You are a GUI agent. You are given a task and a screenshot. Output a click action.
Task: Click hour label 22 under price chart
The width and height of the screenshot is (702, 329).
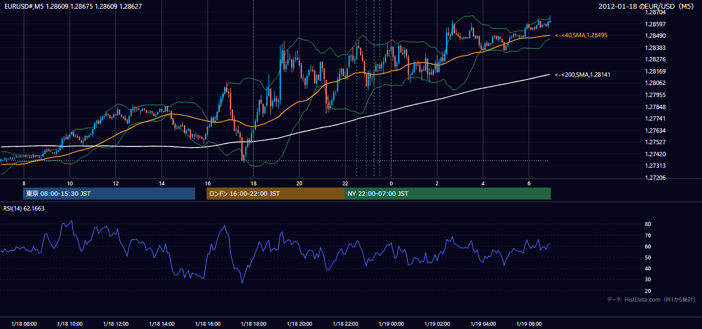(x=345, y=183)
